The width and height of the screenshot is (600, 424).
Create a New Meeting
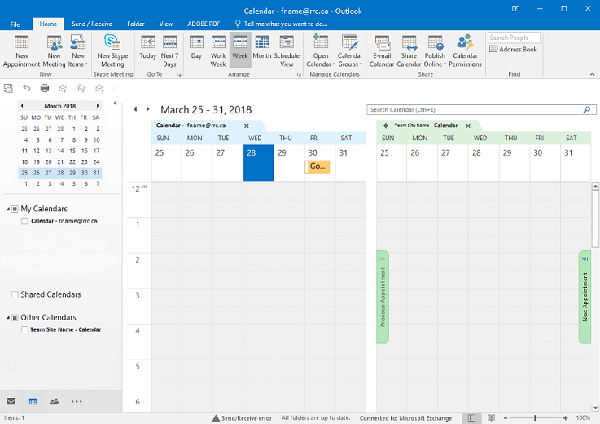coord(54,51)
